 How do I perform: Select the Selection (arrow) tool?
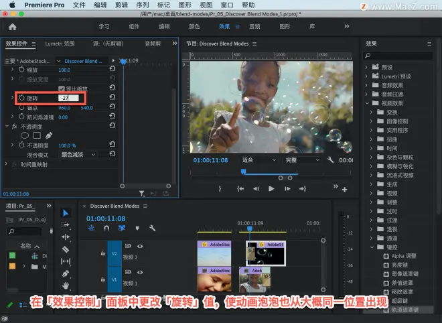pos(66,212)
